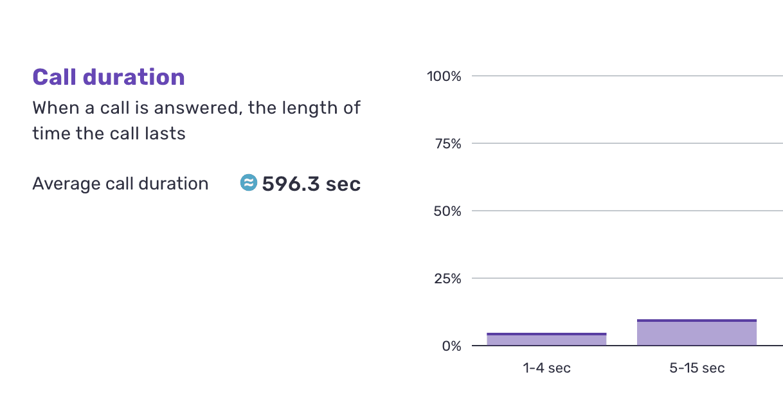Click the call duration description text
This screenshot has height=415, width=783.
196,120
